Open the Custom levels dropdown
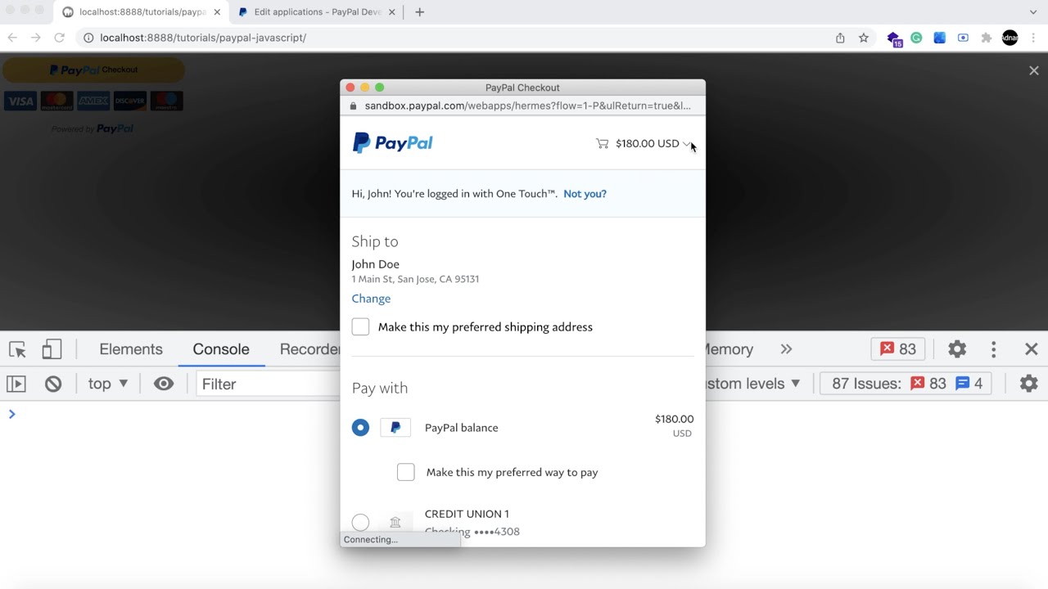 click(x=752, y=384)
